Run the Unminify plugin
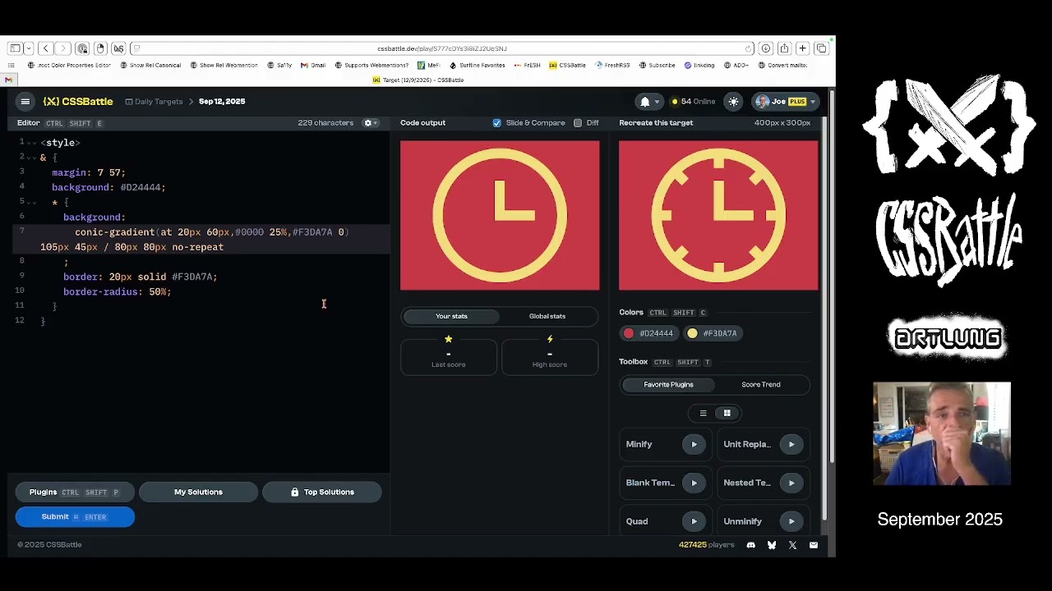 pyautogui.click(x=791, y=521)
